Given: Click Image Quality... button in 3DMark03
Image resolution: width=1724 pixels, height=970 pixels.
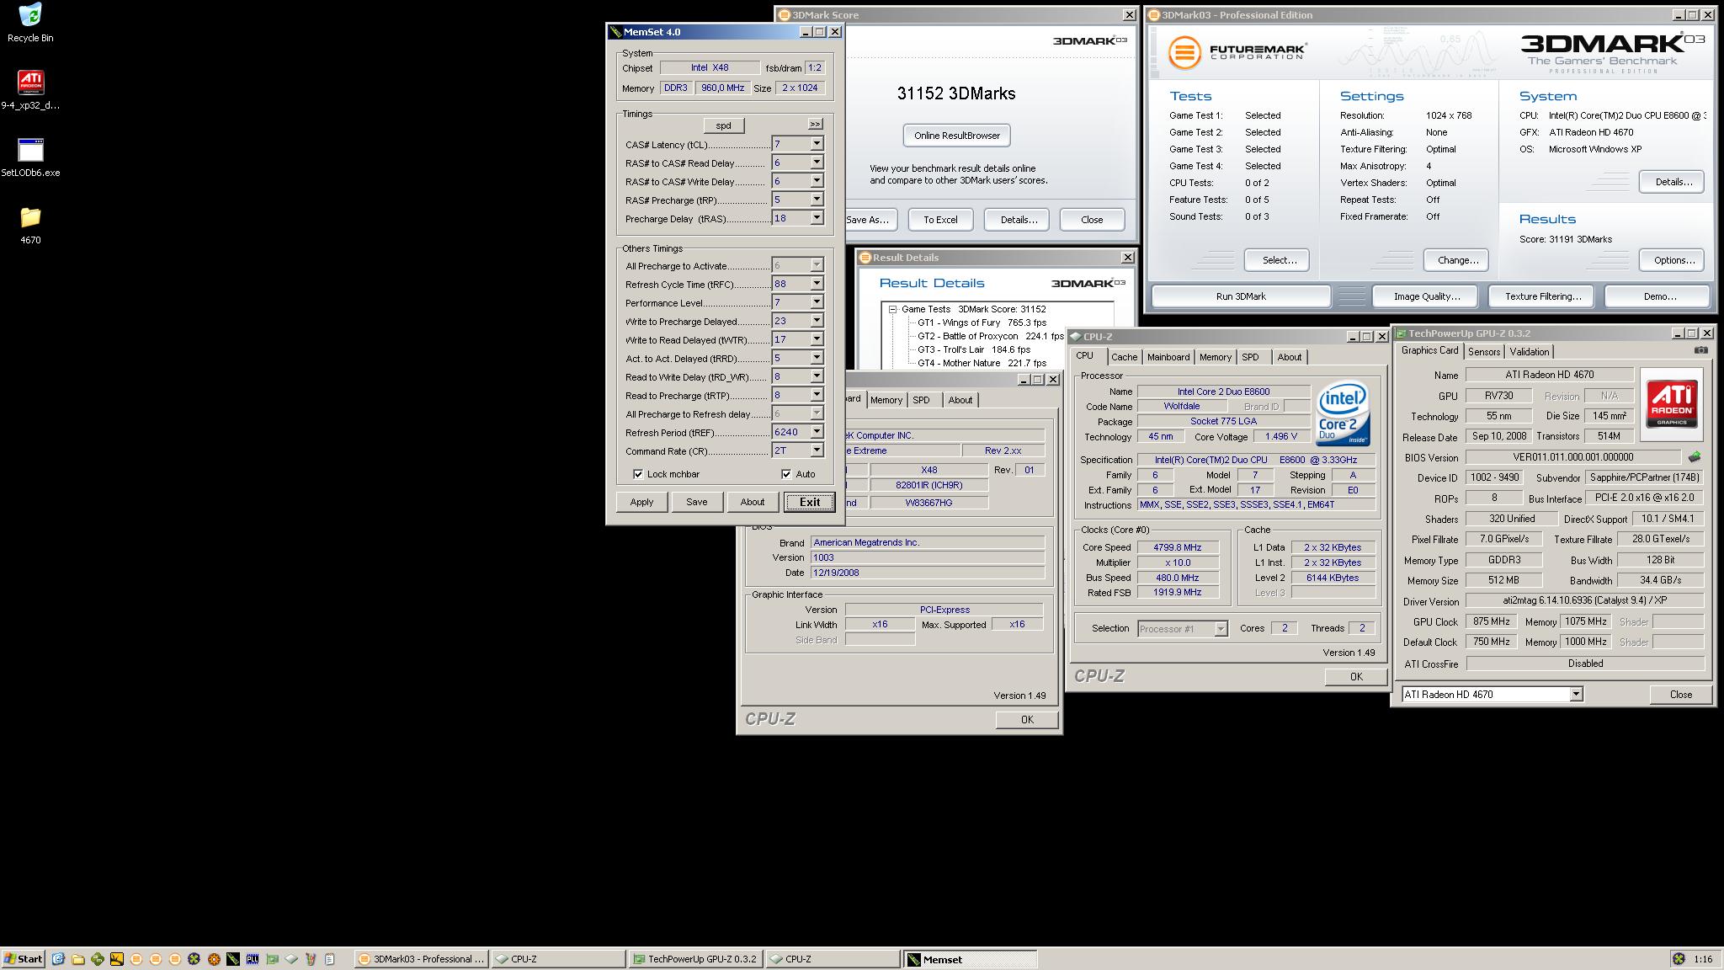Looking at the screenshot, I should [1427, 296].
